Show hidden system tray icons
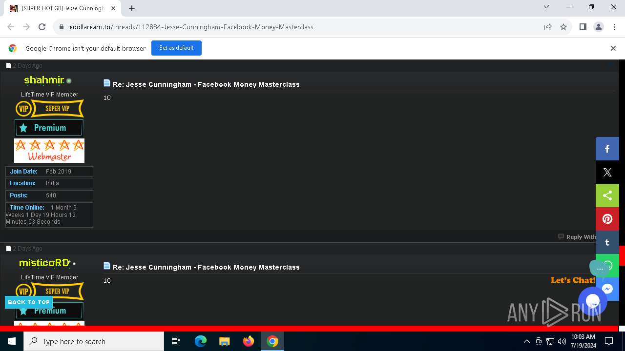Viewport: 625px width, 351px height. coord(526,341)
